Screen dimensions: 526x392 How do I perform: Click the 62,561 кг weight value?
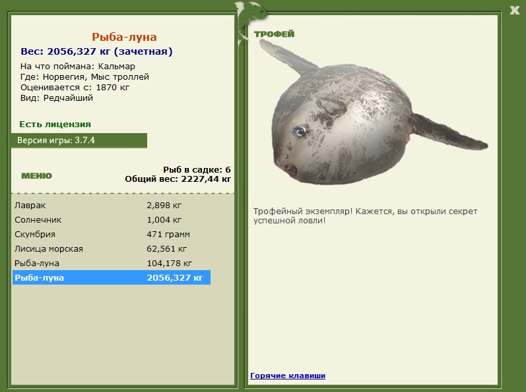point(167,249)
